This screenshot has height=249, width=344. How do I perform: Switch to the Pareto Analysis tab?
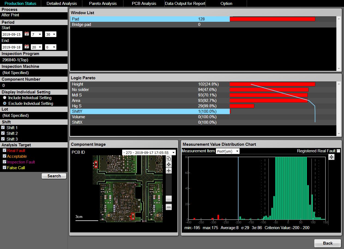click(x=103, y=4)
